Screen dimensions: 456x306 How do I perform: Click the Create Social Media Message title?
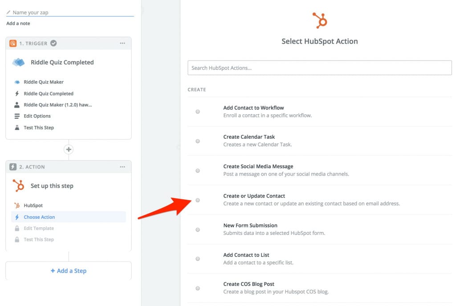[x=258, y=166]
